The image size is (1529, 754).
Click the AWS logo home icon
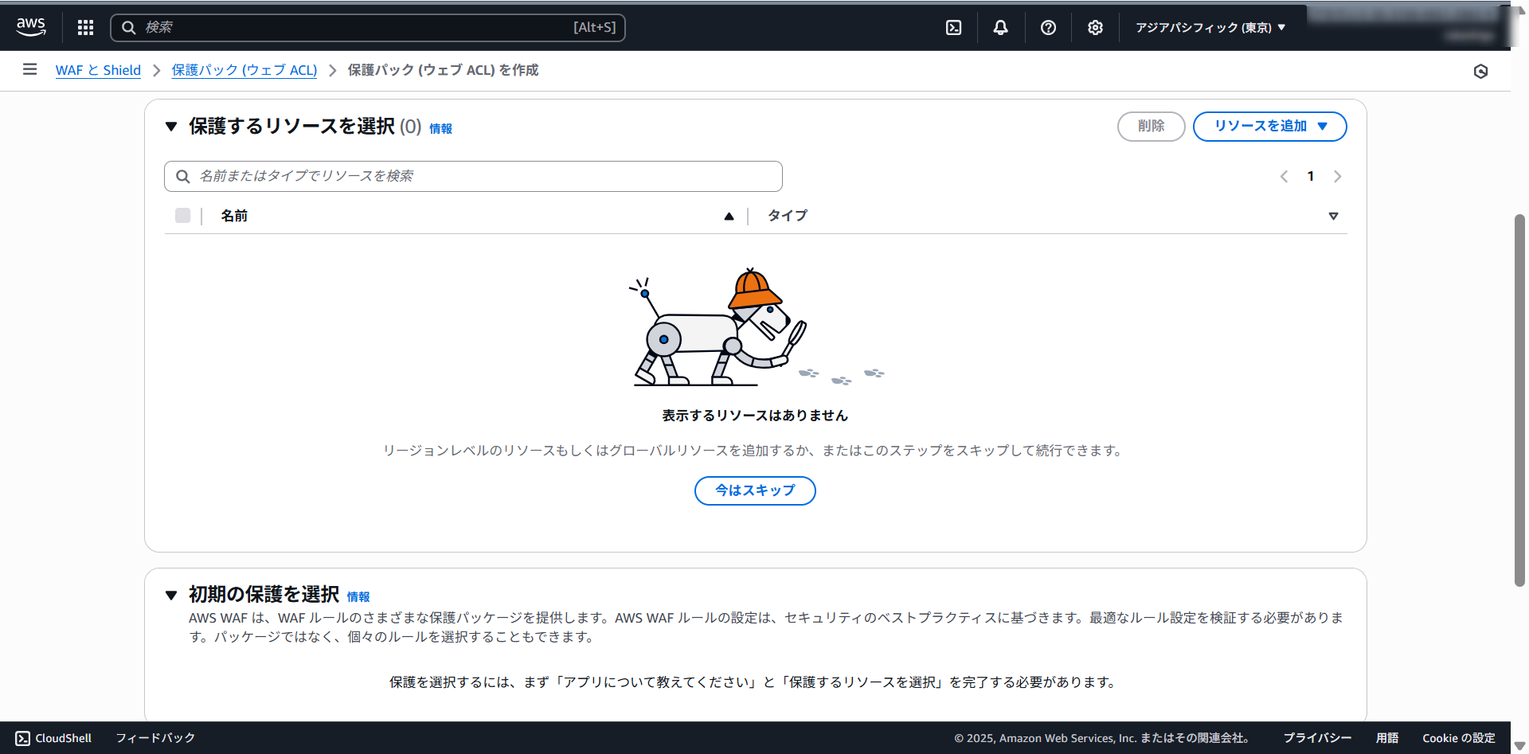[31, 27]
